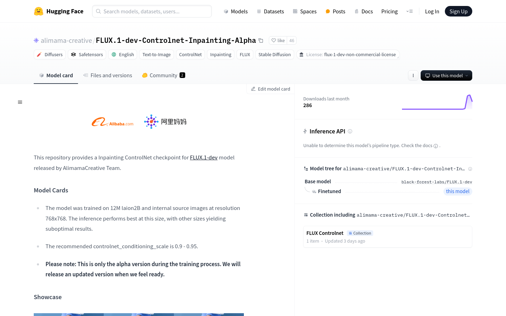Image resolution: width=506 pixels, height=316 pixels.
Task: Go to Models in top navigation
Action: pyautogui.click(x=236, y=11)
